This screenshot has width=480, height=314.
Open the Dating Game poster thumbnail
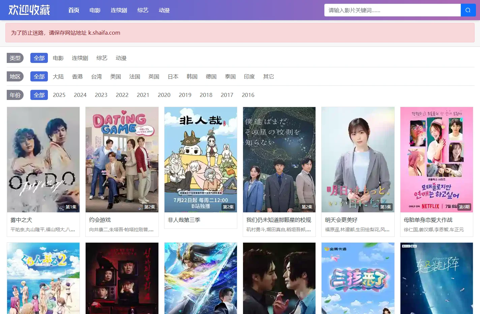[122, 160]
